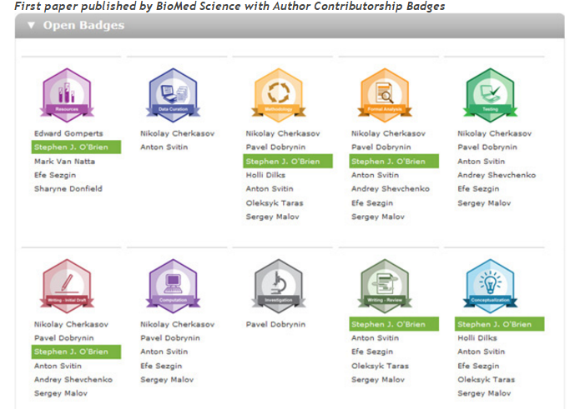Select Nikolay Cherkasov under Formal Analysis
575x409 pixels.
tap(388, 133)
